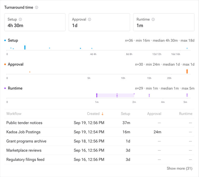The image size is (199, 177).
Task: Click '4m' tick on Runtime axis
Action: (163, 102)
